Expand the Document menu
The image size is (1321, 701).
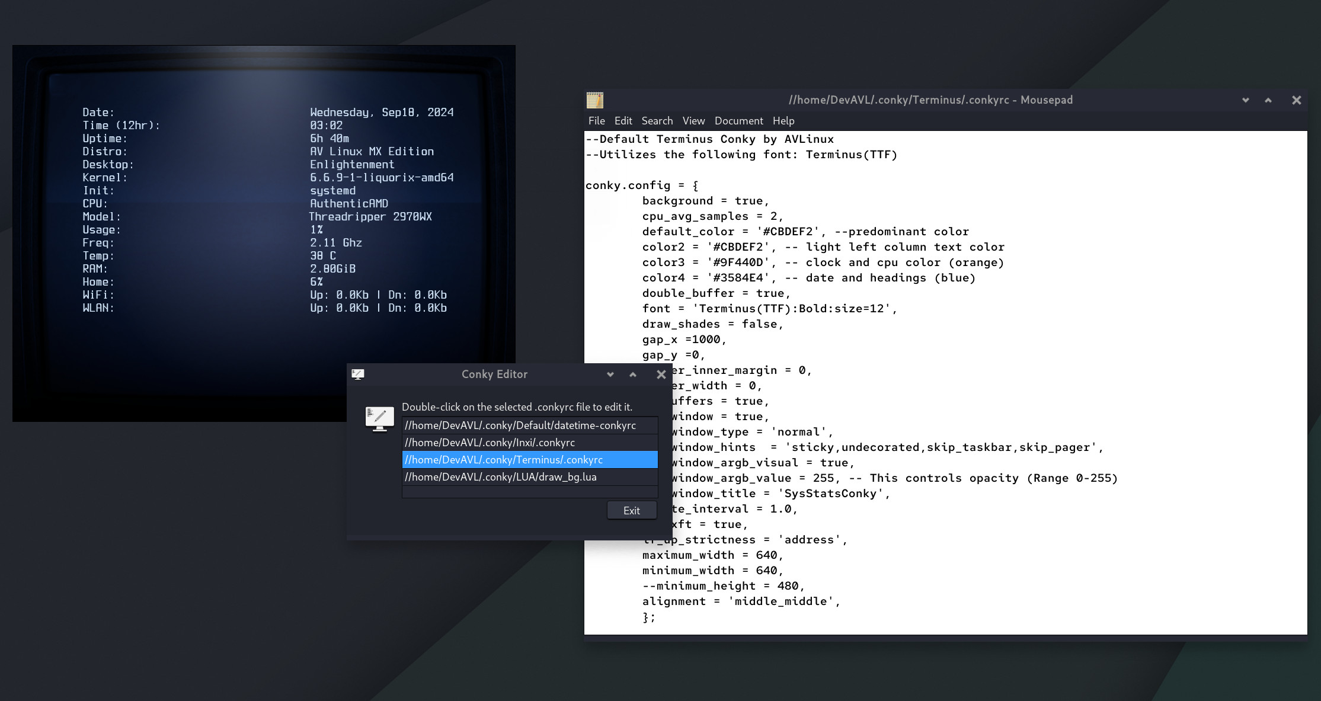pos(738,121)
